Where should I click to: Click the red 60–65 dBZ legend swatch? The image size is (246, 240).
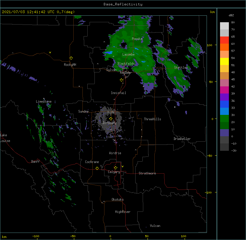coord(224,40)
